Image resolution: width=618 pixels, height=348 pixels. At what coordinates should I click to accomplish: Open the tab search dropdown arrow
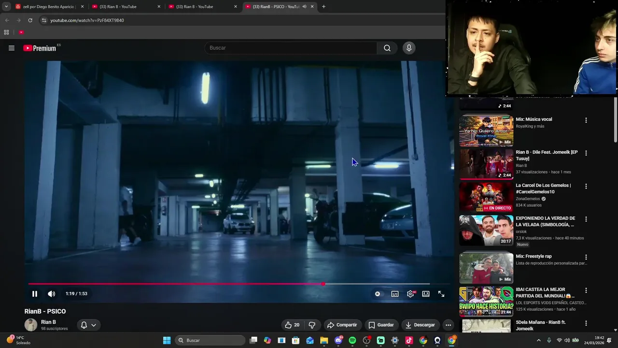point(6,7)
